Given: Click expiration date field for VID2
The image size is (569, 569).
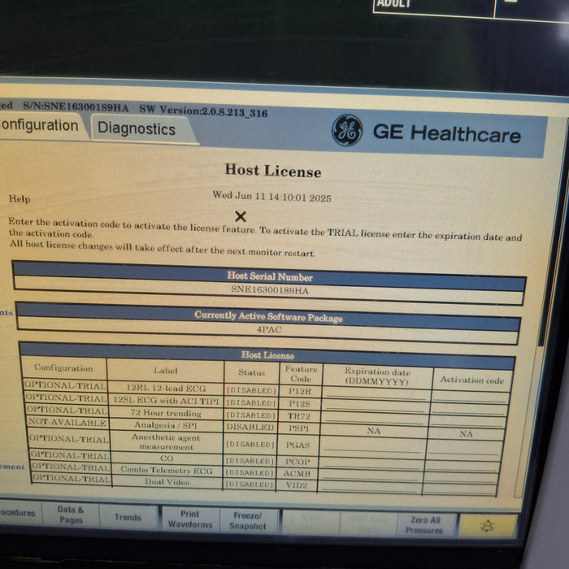Looking at the screenshot, I should click(369, 487).
